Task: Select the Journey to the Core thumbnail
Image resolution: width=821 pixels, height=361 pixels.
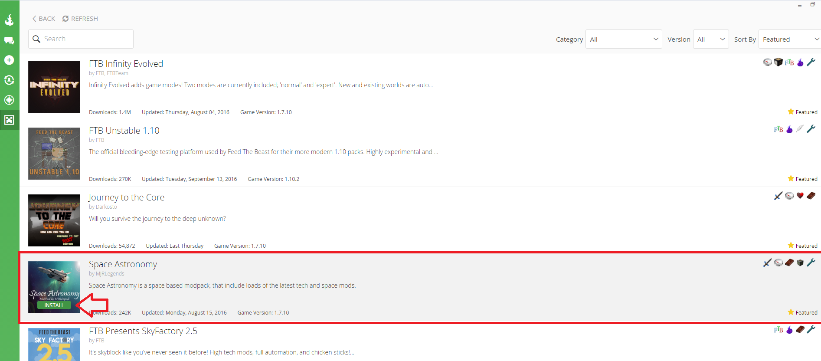Action: (54, 220)
